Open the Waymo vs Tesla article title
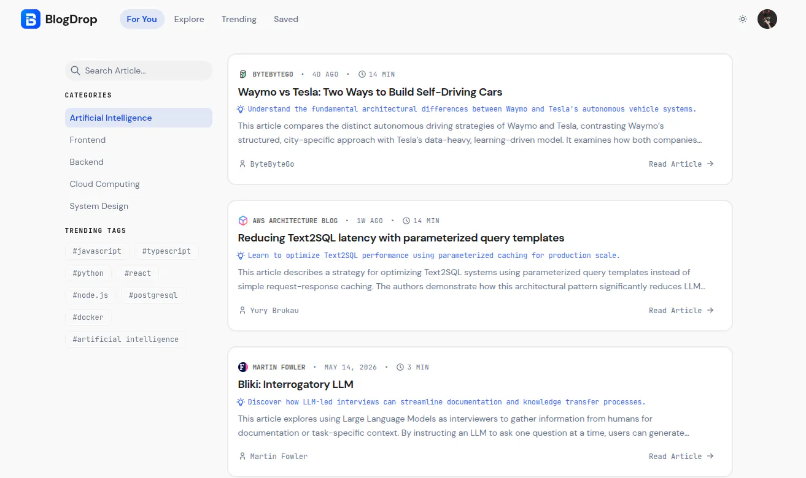The width and height of the screenshot is (806, 478). pyautogui.click(x=370, y=92)
